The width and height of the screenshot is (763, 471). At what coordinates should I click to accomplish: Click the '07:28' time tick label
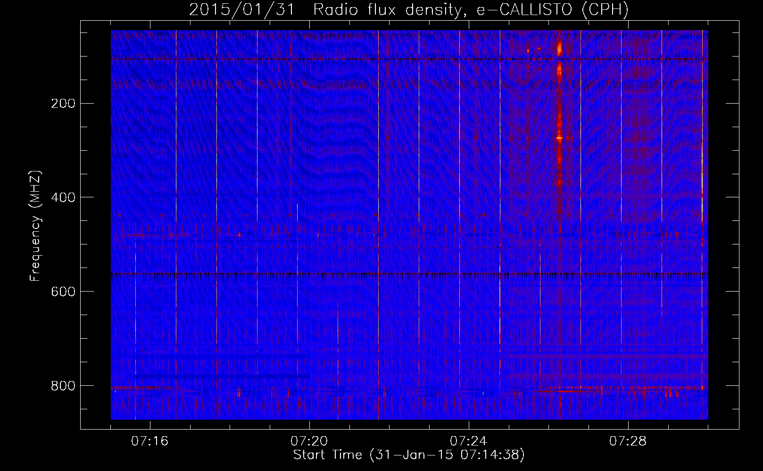coord(628,441)
